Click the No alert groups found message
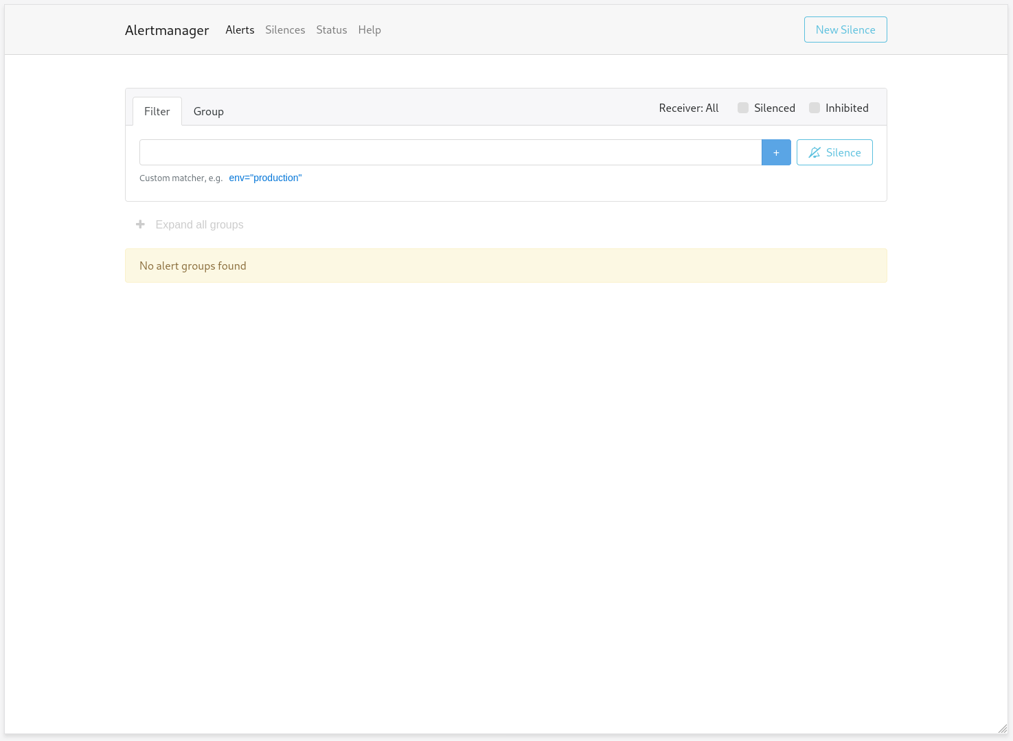The width and height of the screenshot is (1013, 741). [x=506, y=266]
